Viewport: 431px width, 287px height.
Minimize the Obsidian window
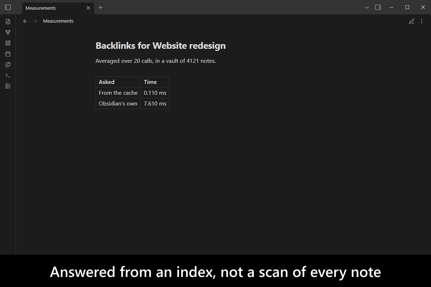coord(391,7)
